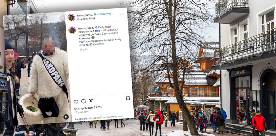Open comments with speech bubble icon
The height and width of the screenshot is (136, 276).
(83, 101)
